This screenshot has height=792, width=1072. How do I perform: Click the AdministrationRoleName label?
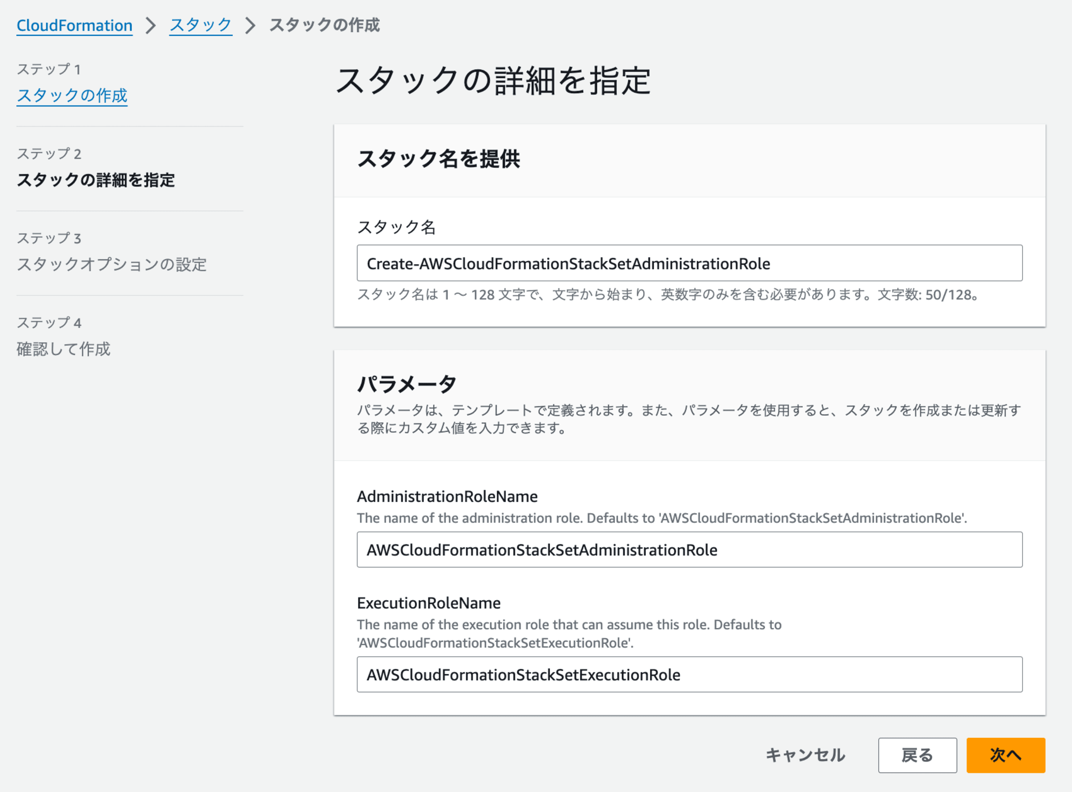point(447,497)
